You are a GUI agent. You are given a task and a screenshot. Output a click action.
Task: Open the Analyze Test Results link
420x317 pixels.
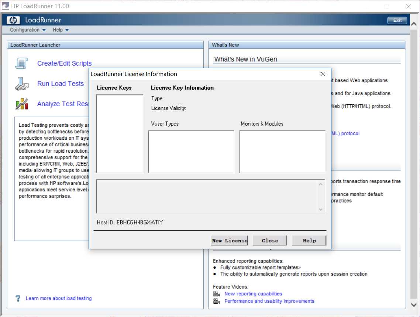click(63, 104)
